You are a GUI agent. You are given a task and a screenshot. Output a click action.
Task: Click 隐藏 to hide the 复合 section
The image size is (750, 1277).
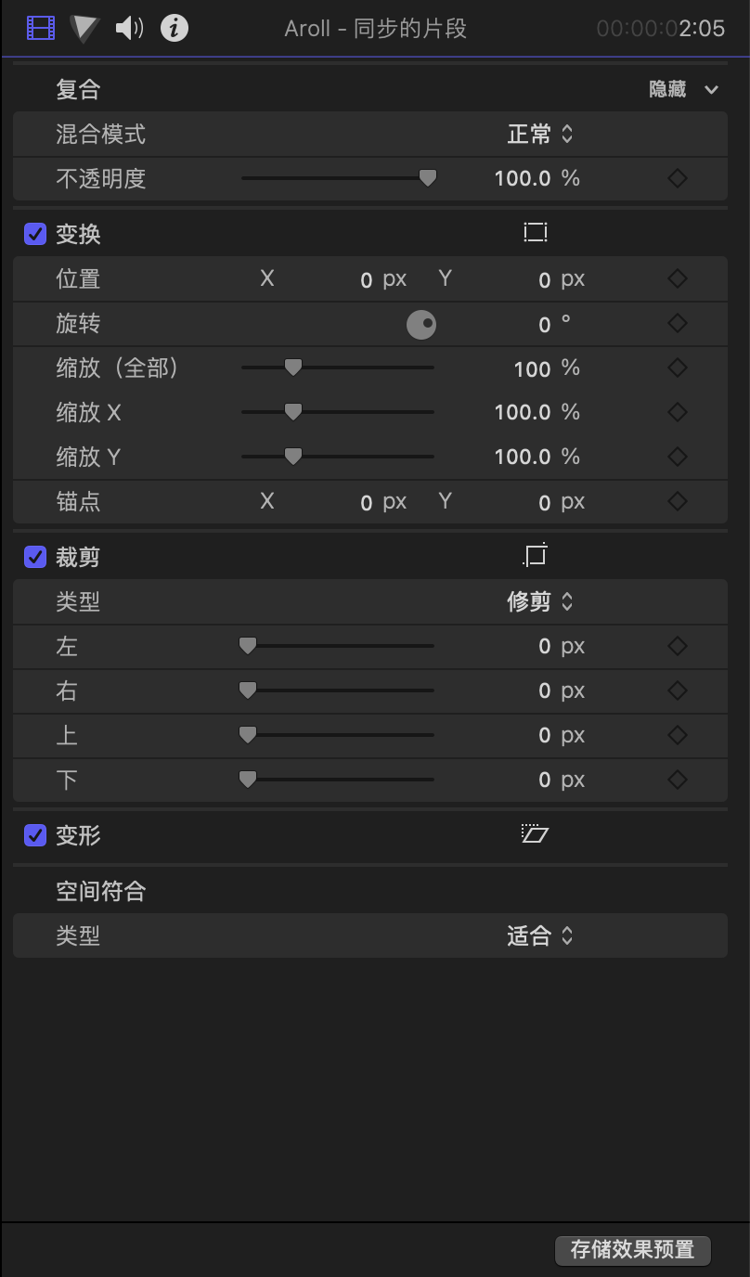668,89
